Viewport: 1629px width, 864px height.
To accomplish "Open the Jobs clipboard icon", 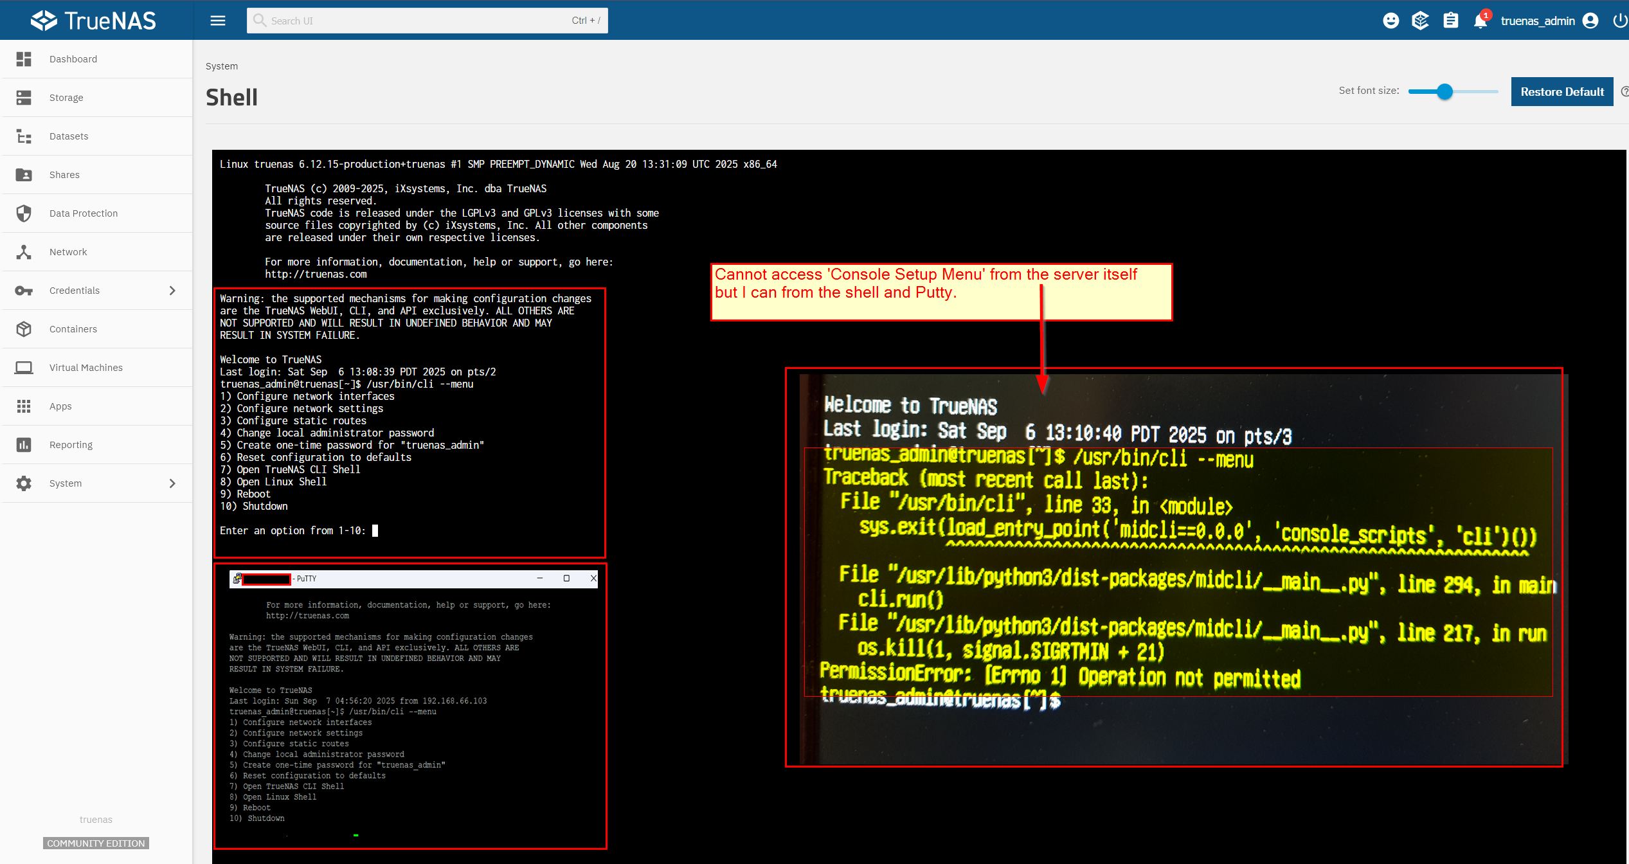I will (1450, 21).
